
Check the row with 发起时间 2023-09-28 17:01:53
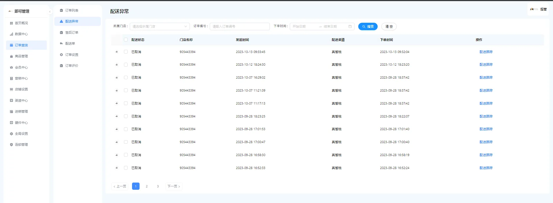(126, 129)
